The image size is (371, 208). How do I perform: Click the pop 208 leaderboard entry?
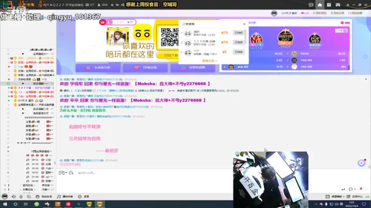(x=253, y=67)
